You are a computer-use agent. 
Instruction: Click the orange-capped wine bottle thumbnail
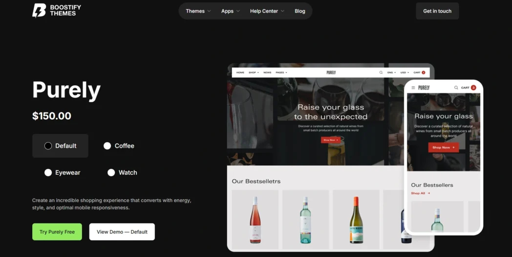coord(356,220)
